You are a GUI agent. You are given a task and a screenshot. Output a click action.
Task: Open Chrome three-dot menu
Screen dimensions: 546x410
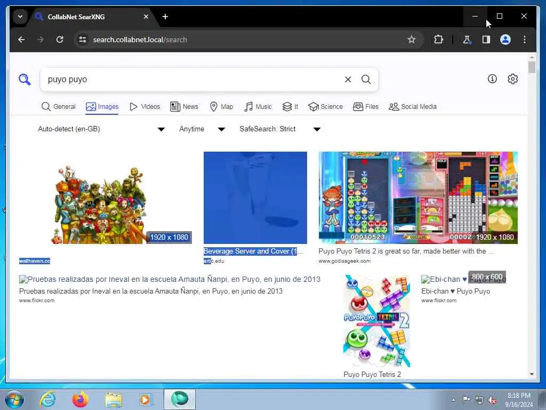pos(525,40)
